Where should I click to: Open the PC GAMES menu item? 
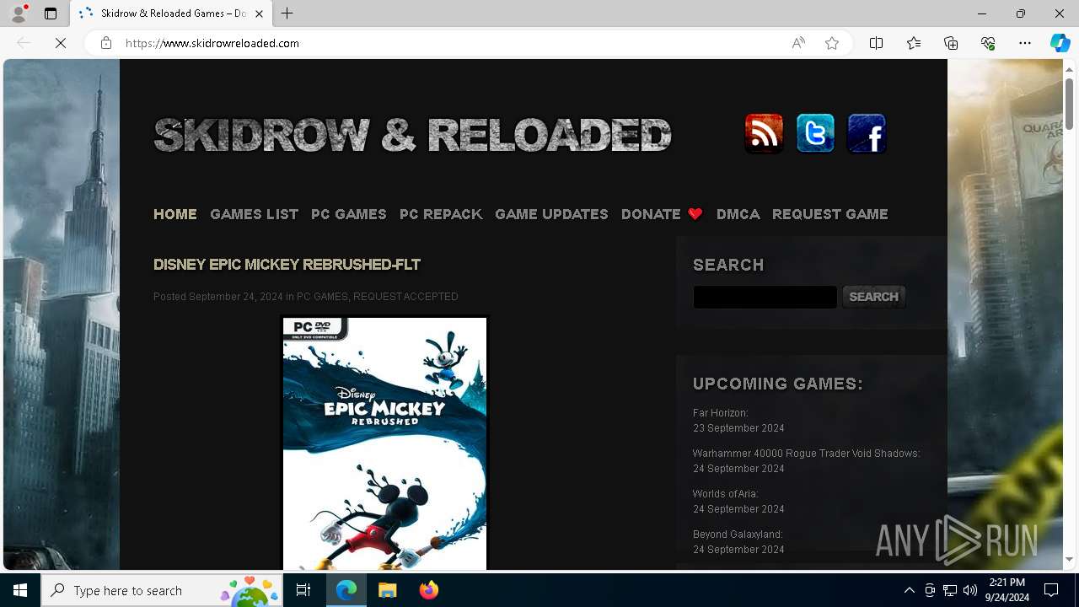click(x=348, y=214)
